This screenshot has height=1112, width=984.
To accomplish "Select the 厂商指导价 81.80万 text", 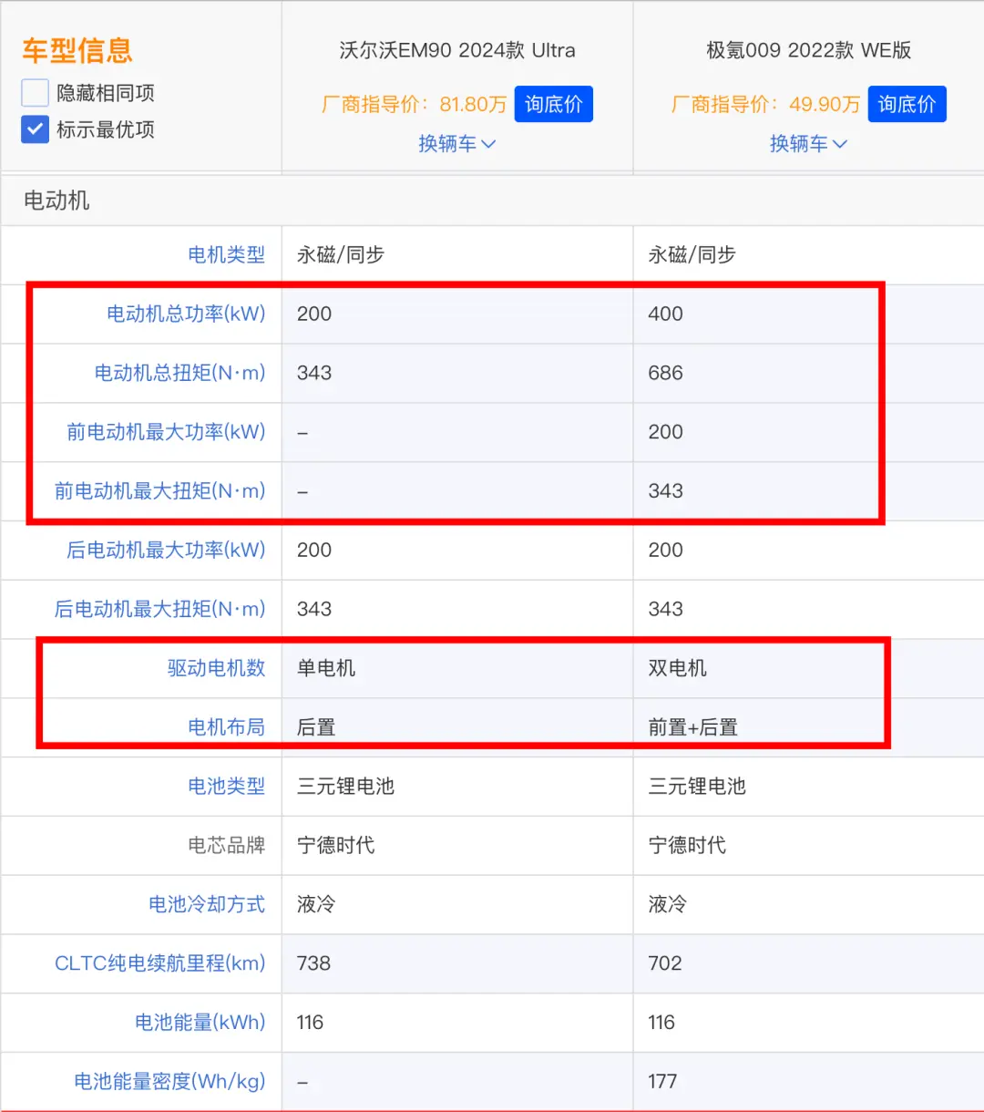I will (415, 105).
